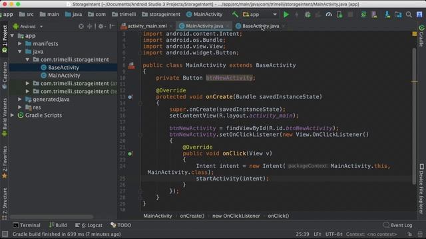Sync project with Gradle files icon
The width and height of the screenshot is (426, 239).
click(363, 15)
